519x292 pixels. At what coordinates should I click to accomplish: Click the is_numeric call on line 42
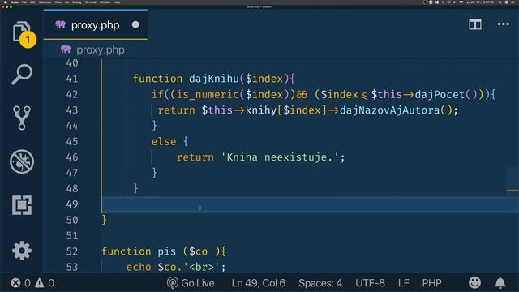[x=208, y=95]
